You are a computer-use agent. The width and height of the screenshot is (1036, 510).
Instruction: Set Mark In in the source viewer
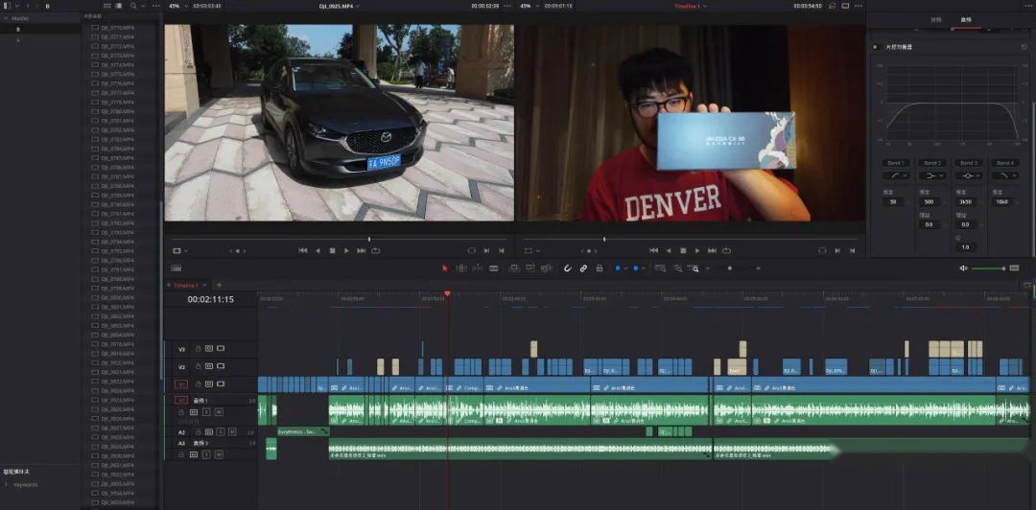487,250
